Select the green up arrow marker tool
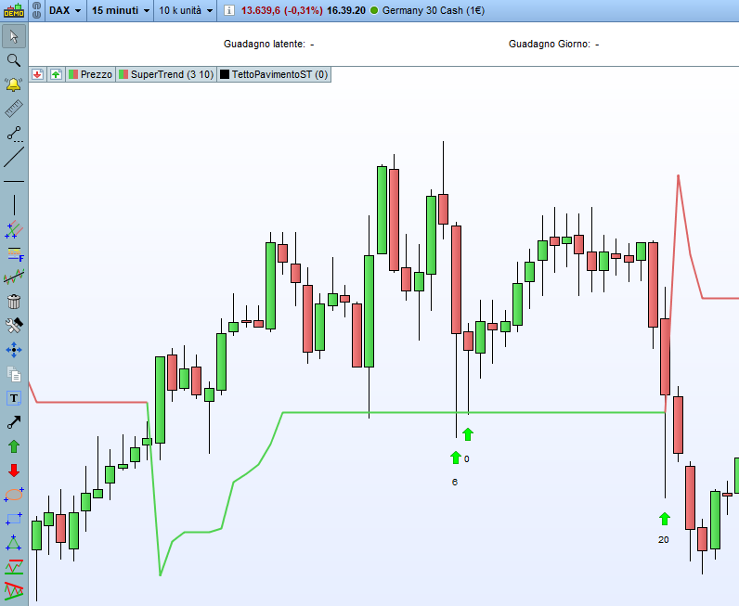Image resolution: width=739 pixels, height=606 pixels. pos(14,446)
